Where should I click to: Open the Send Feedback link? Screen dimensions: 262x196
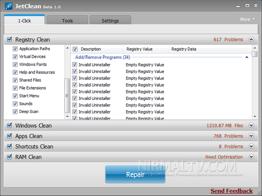(x=231, y=191)
